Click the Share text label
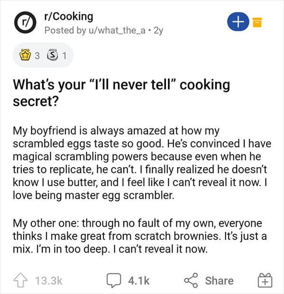The width and height of the screenshot is (284, 294). (219, 281)
